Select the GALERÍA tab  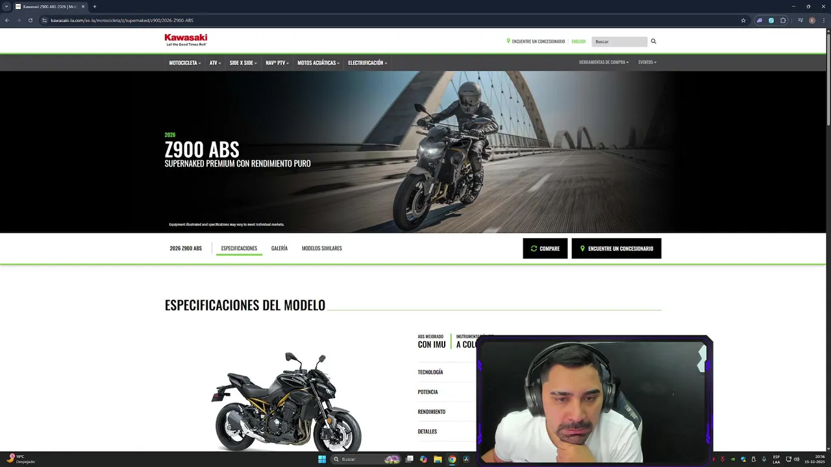click(x=279, y=248)
